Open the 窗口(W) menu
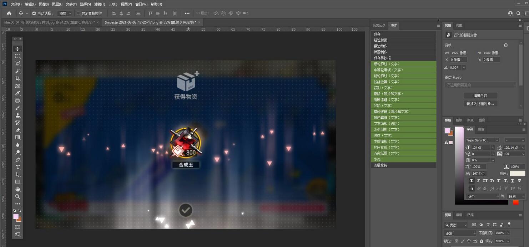529x247 pixels. [141, 4]
